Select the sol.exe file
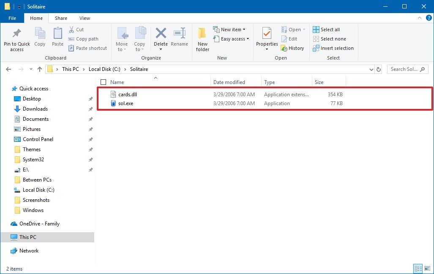The width and height of the screenshot is (434, 274). click(x=126, y=103)
